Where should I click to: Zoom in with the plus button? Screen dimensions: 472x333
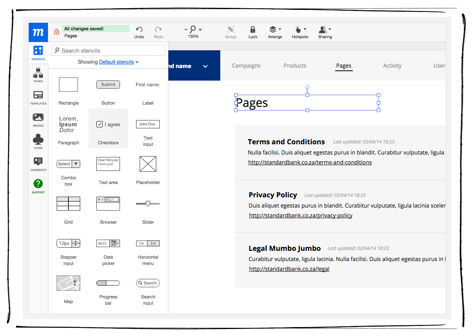coord(200,29)
